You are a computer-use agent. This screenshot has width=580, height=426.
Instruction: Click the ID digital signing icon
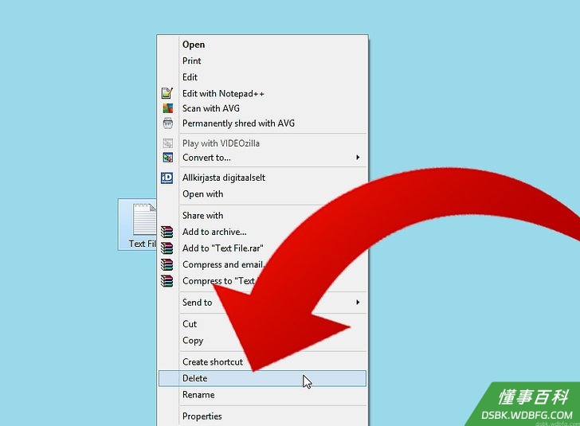tap(167, 178)
